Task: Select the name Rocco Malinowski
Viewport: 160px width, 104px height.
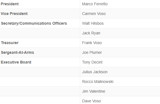Action: (98, 82)
